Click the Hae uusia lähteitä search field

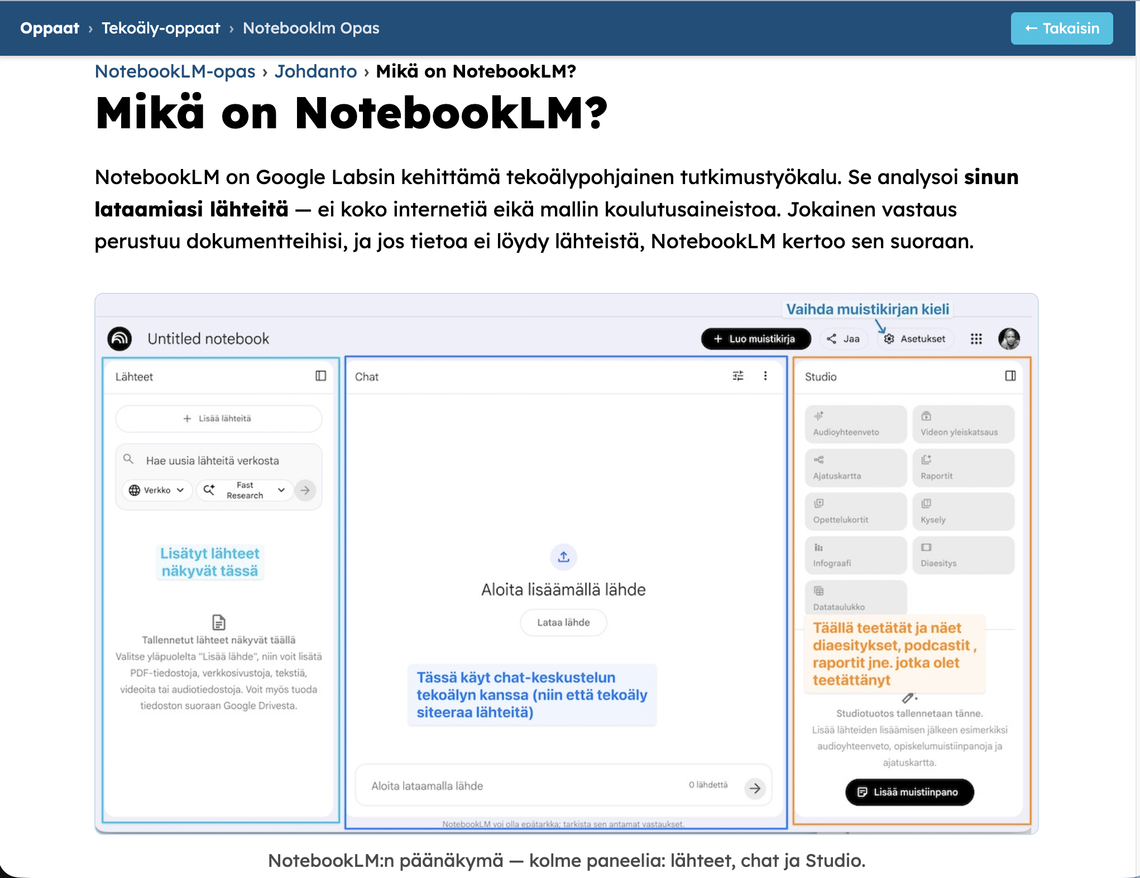(x=212, y=461)
